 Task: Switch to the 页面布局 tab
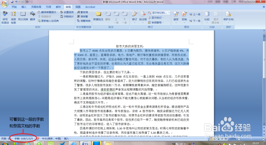(x=36, y=7)
